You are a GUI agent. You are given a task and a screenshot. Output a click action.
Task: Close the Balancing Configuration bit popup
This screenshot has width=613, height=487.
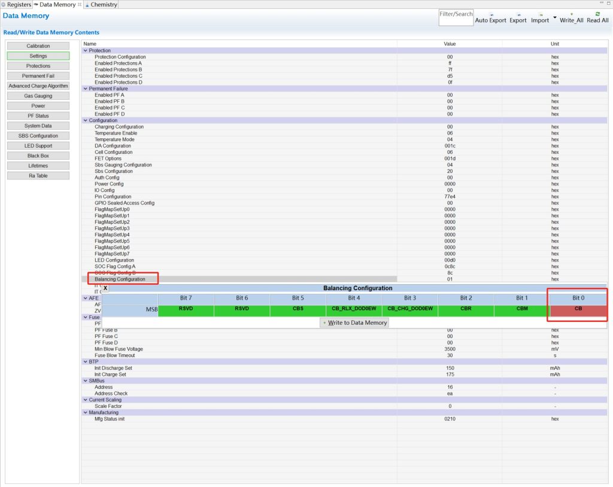click(106, 288)
